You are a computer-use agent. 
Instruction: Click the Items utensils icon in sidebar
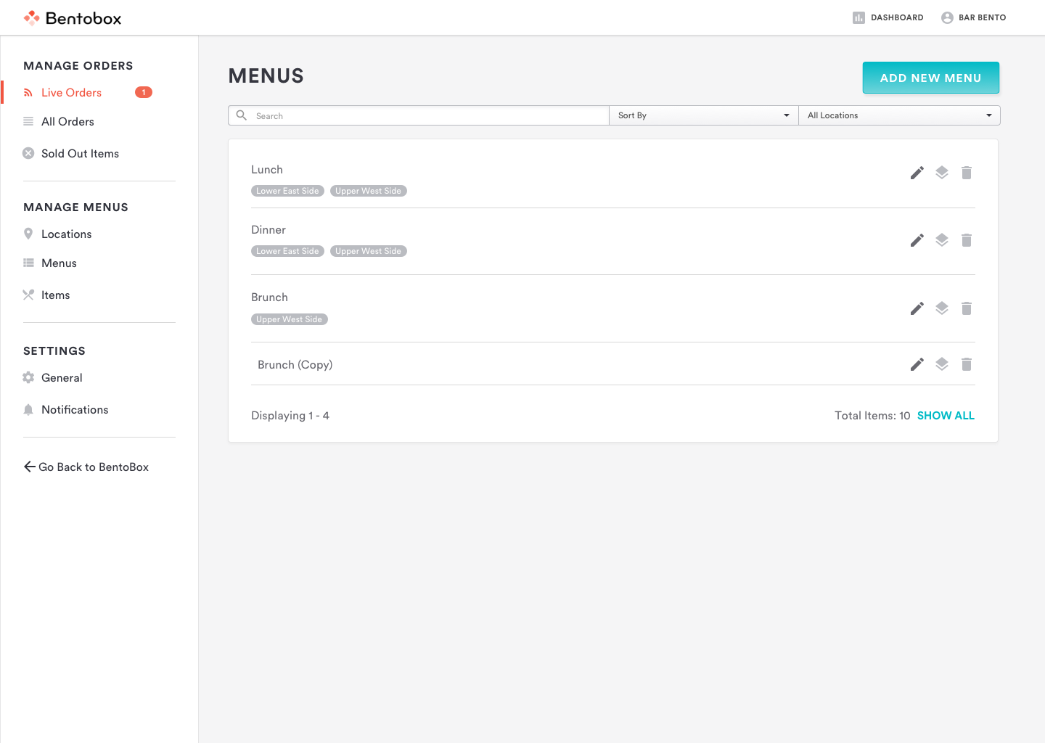tap(28, 295)
